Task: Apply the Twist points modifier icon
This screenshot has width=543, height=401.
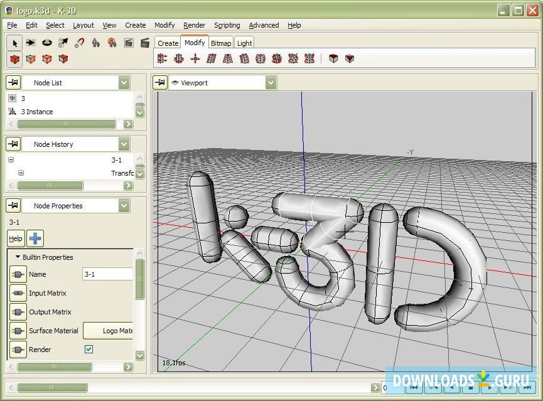Action: click(x=277, y=58)
